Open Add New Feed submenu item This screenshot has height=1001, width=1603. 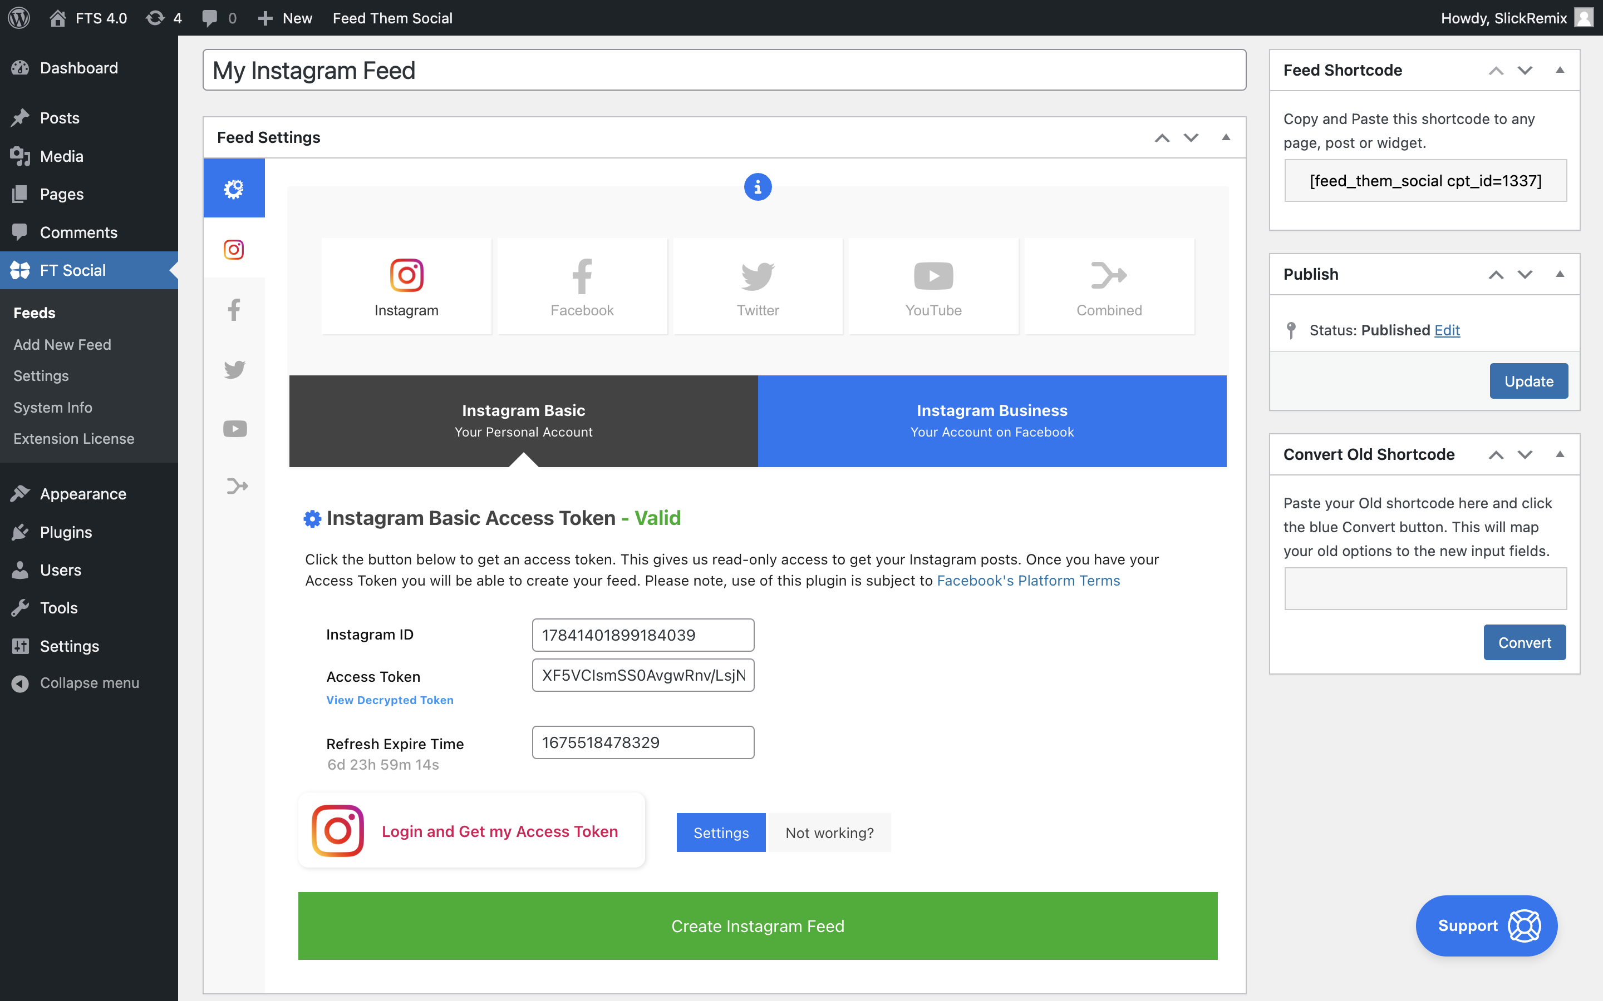pos(62,344)
